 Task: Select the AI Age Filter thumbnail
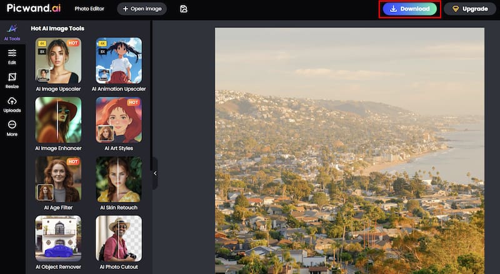(x=58, y=179)
